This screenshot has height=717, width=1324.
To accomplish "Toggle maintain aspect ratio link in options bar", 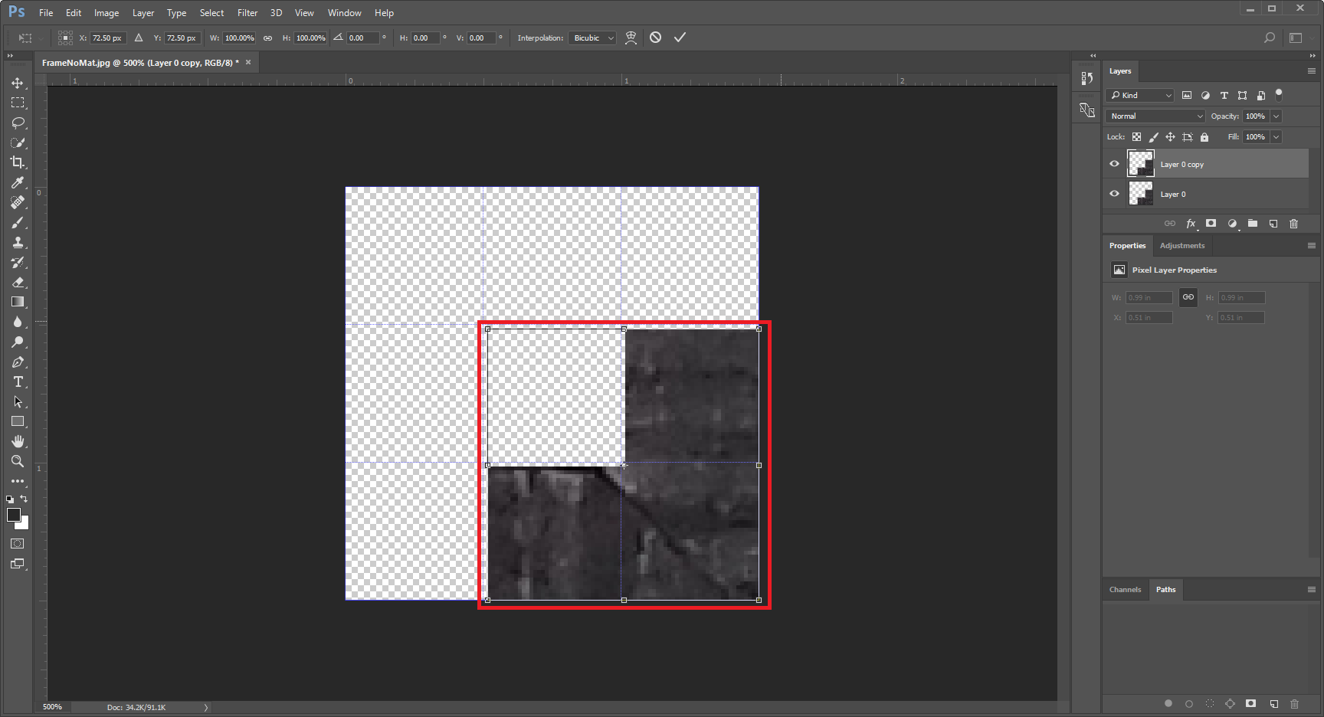I will click(x=267, y=38).
